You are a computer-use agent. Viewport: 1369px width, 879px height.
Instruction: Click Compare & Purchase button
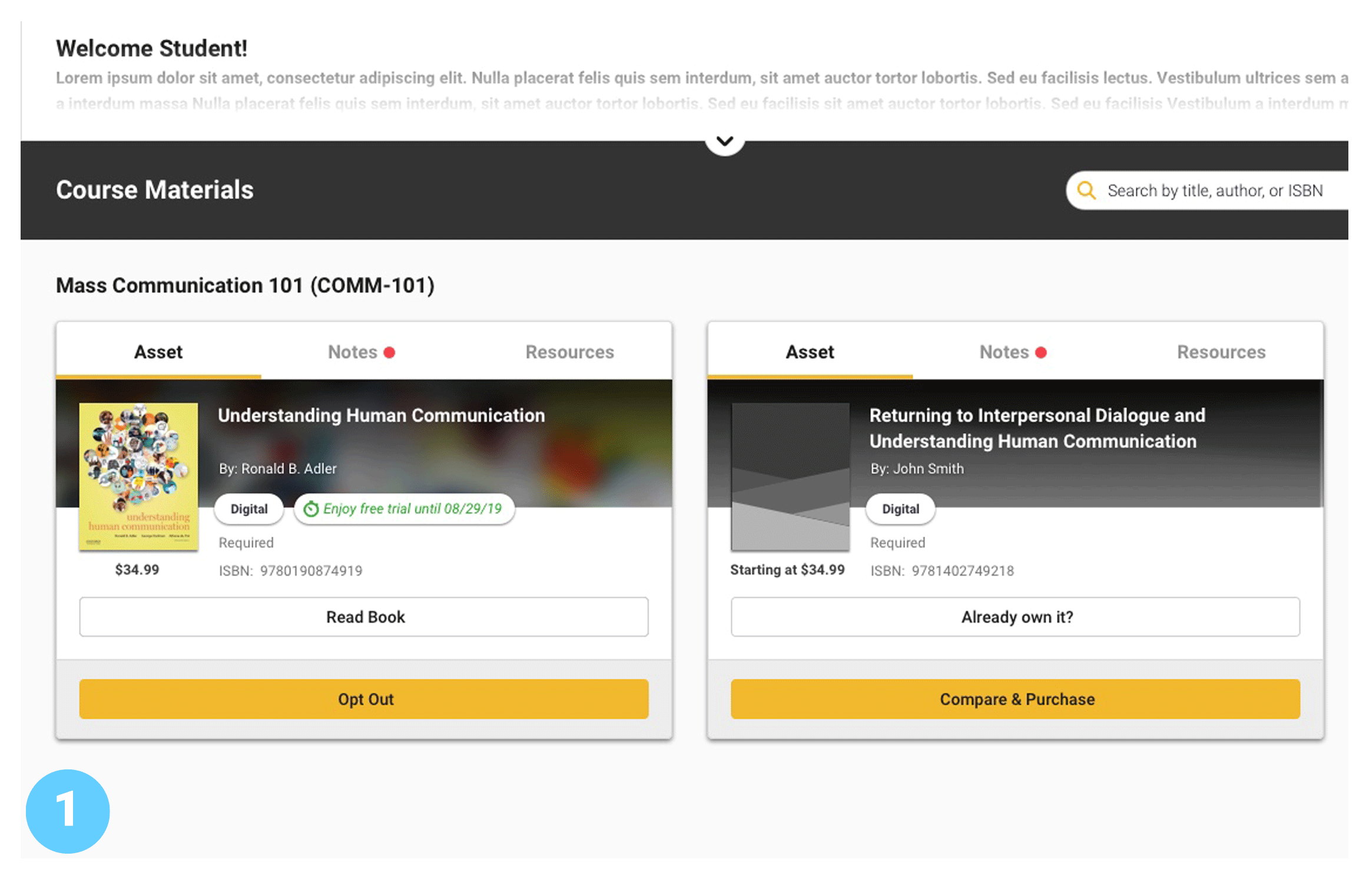point(1015,699)
